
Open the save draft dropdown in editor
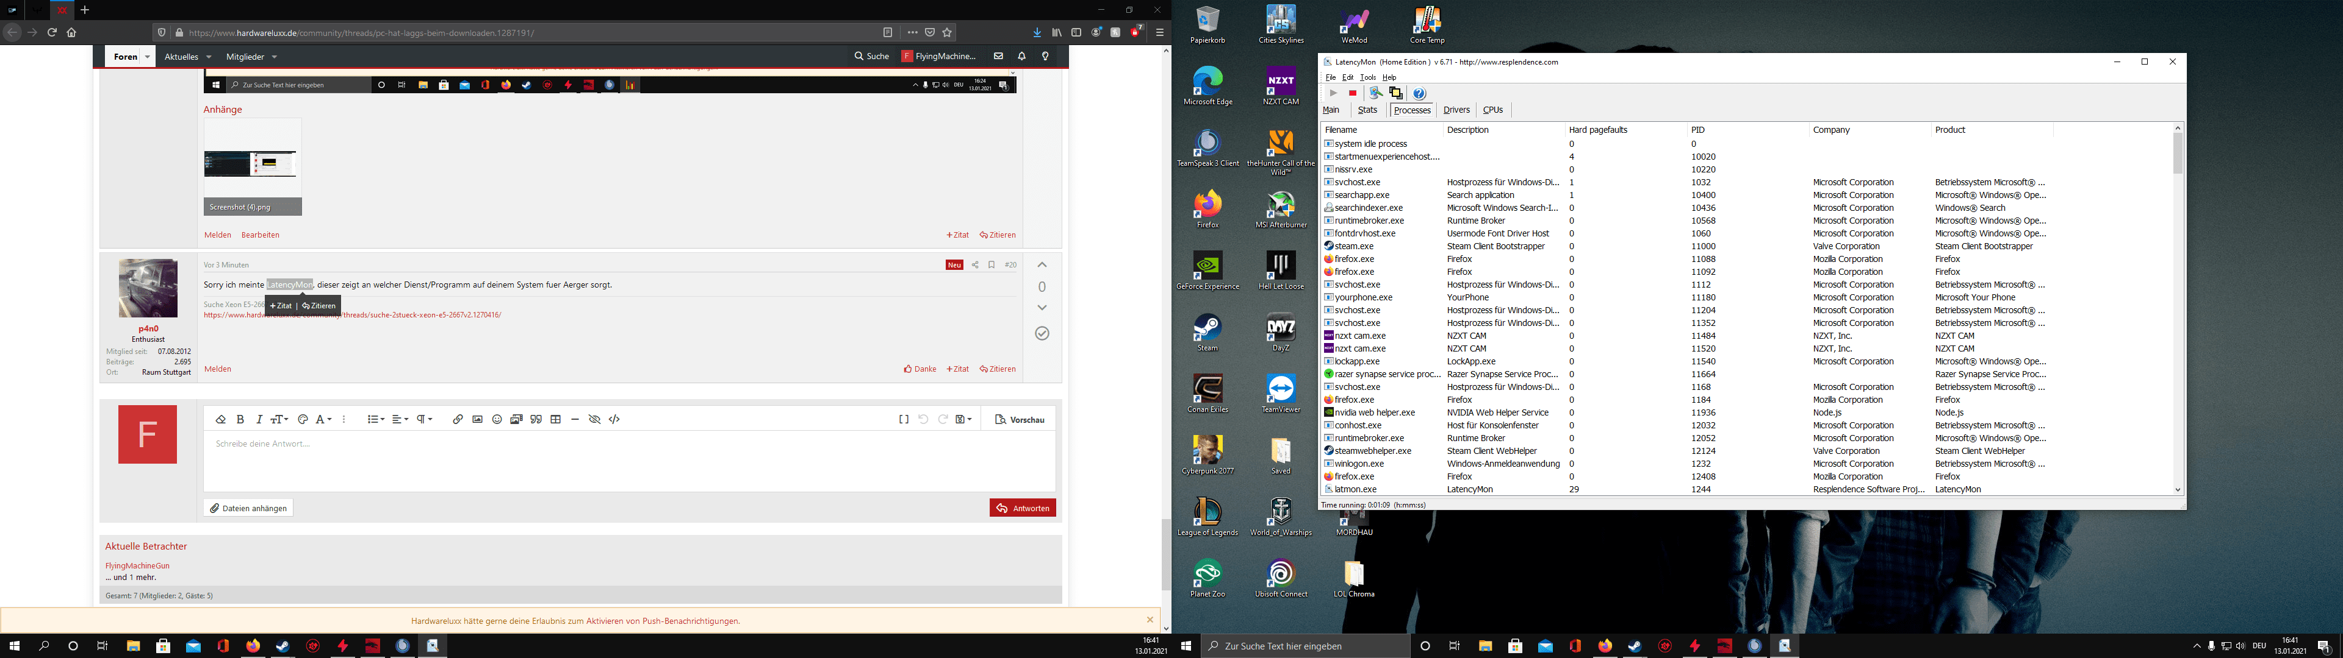pos(964,419)
